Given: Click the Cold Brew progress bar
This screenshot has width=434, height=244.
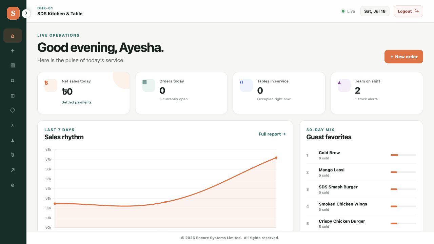Looking at the screenshot, I should (x=403, y=155).
